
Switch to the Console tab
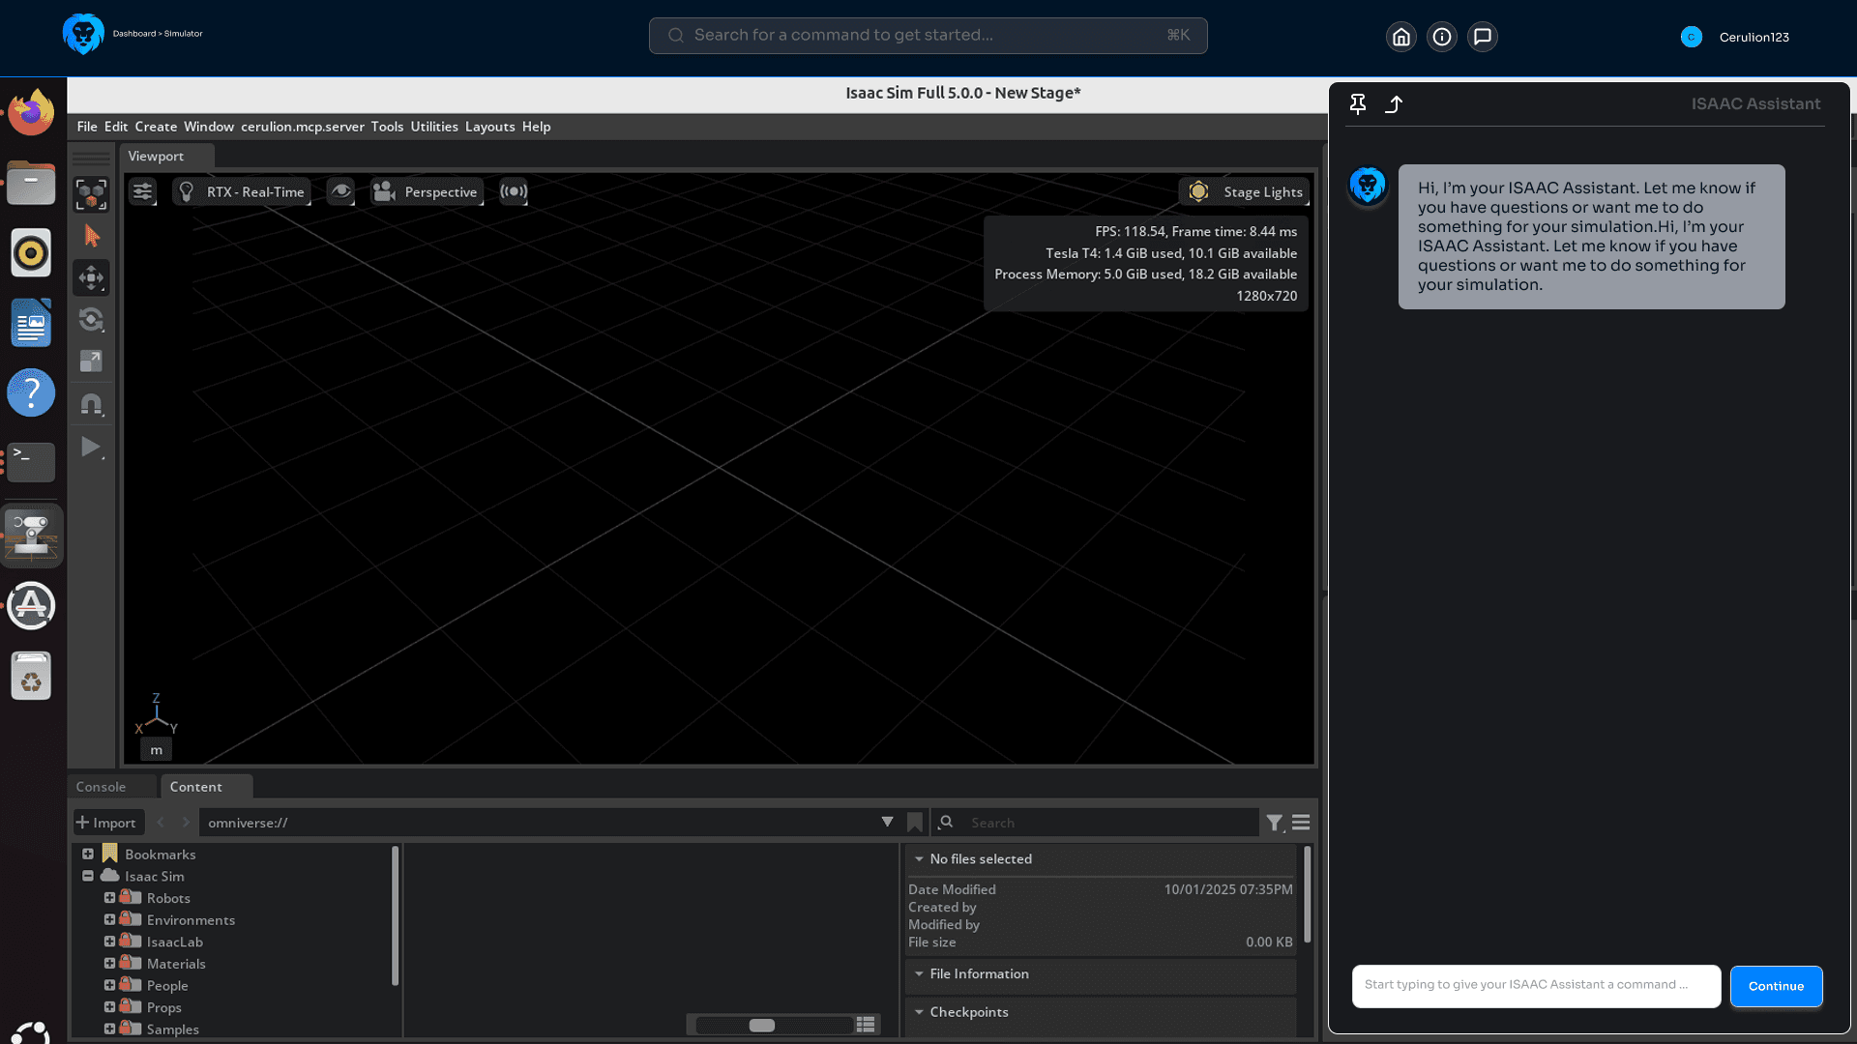[x=101, y=787]
